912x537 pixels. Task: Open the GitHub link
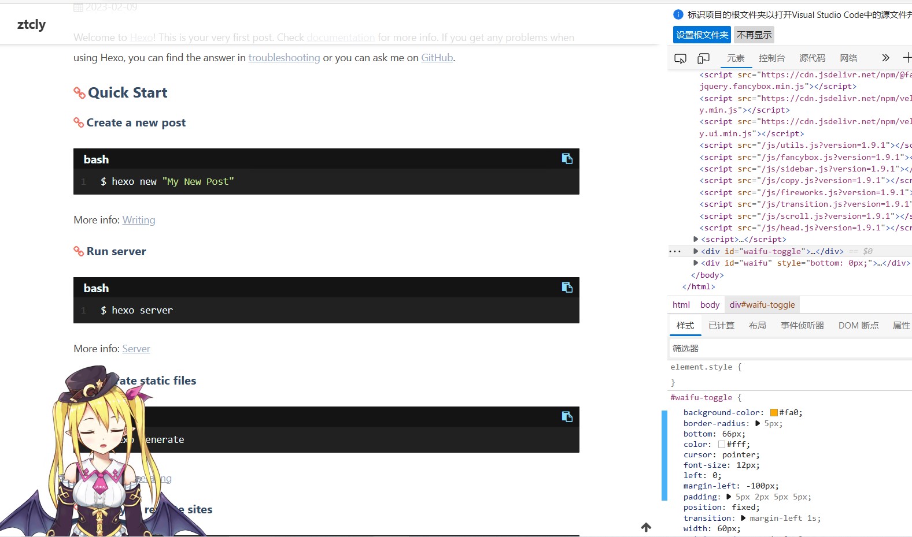pyautogui.click(x=437, y=58)
